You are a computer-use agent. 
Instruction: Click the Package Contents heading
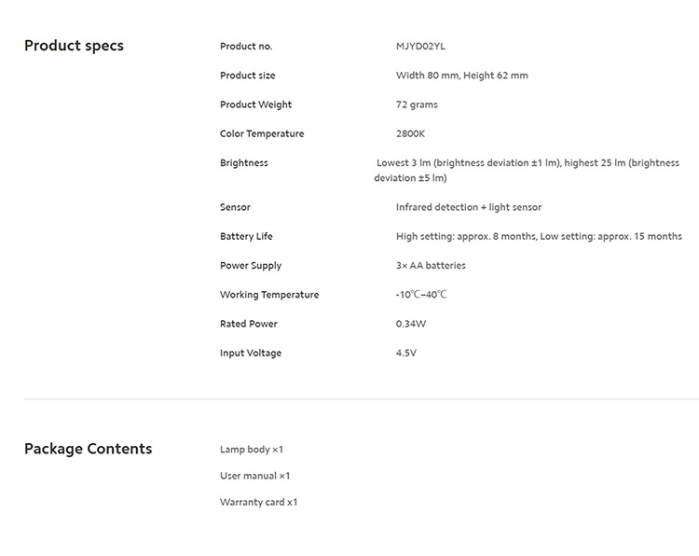[88, 449]
